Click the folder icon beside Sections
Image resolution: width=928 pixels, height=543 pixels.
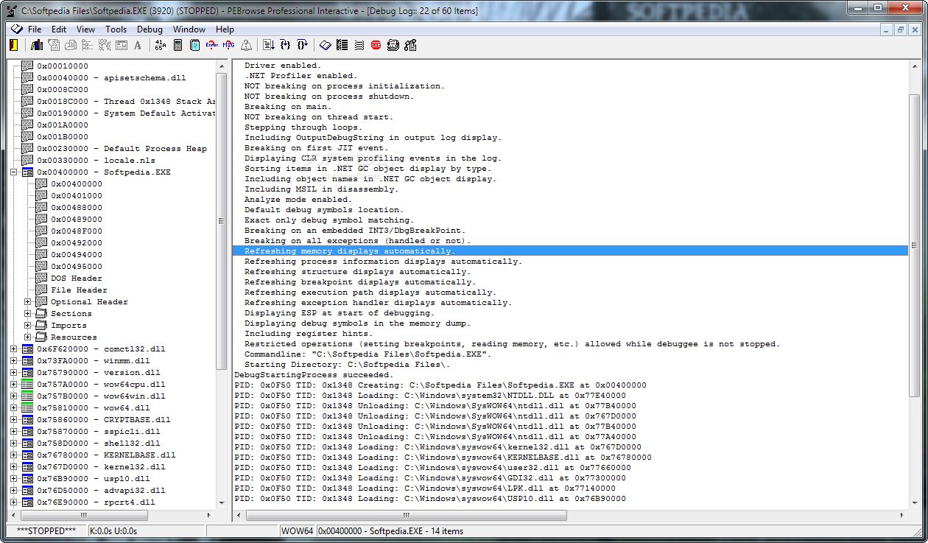(x=41, y=313)
